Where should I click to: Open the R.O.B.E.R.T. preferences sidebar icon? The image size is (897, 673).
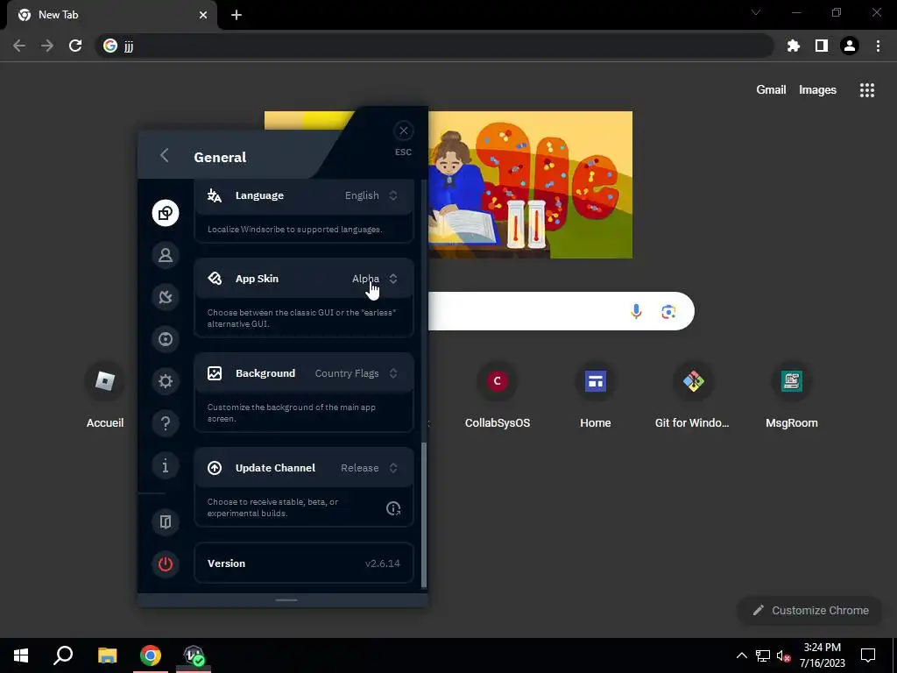click(x=166, y=339)
